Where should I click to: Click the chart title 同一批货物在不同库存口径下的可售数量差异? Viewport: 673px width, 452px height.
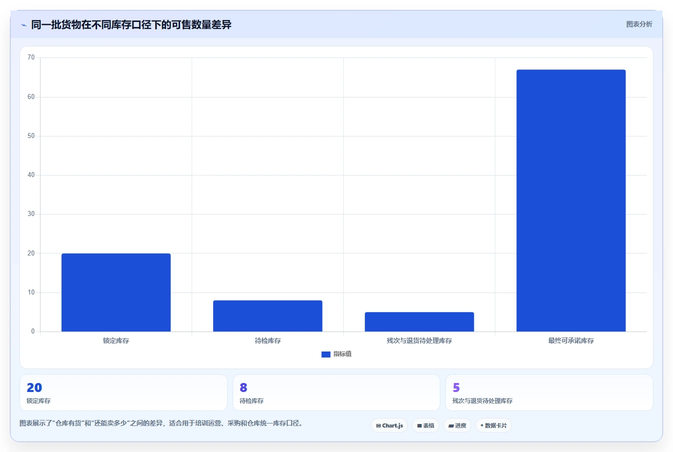coord(131,24)
